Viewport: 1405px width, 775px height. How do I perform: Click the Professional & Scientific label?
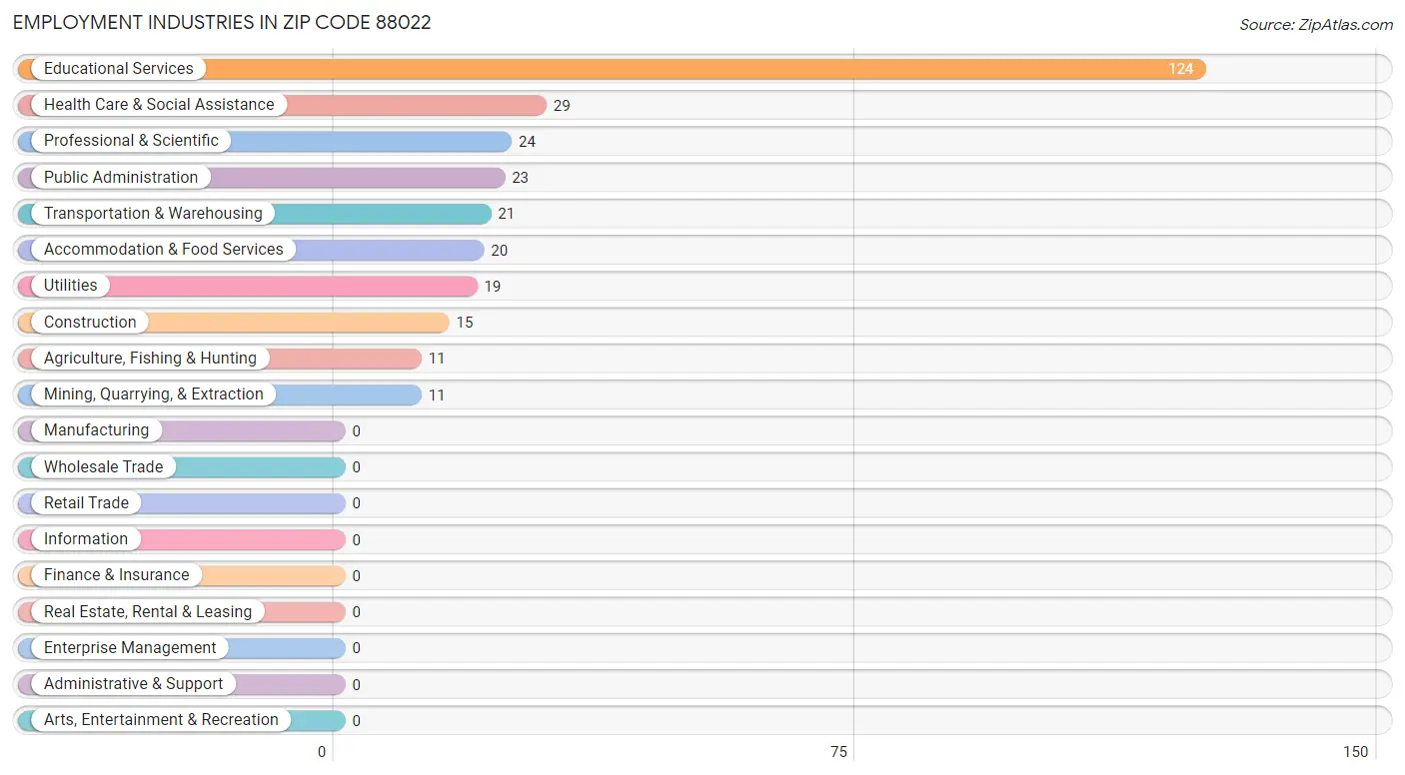pos(131,140)
